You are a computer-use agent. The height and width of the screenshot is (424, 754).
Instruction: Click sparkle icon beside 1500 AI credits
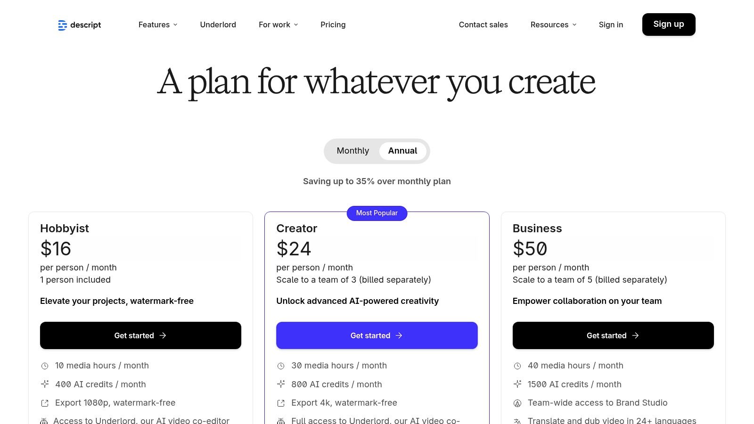pyautogui.click(x=517, y=384)
